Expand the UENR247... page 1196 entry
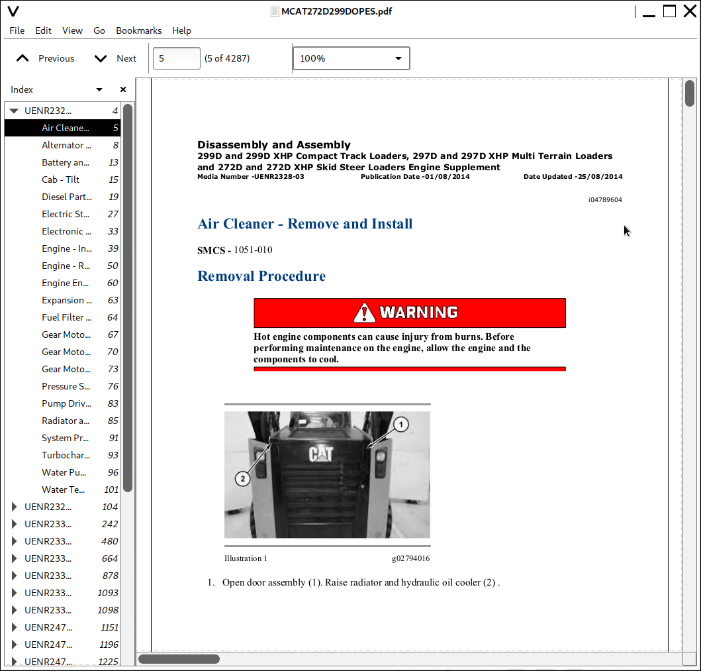This screenshot has height=671, width=701. (14, 644)
